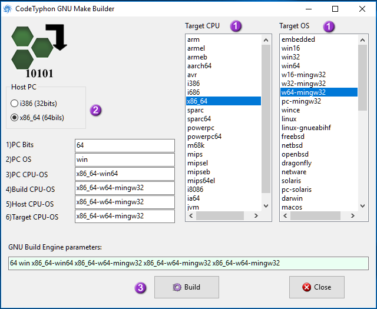Select 'aarch64' in Target CPU list
This screenshot has height=309, width=377.
coord(224,66)
